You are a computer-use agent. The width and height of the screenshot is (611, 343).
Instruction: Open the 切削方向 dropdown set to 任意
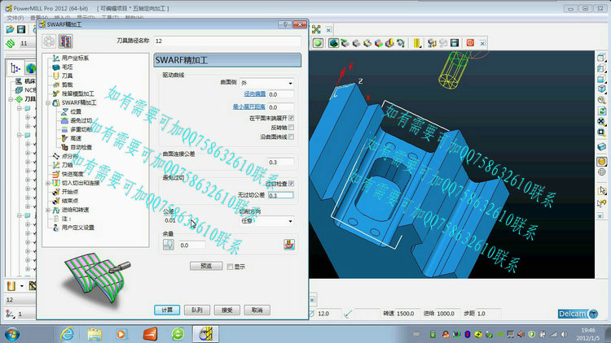click(266, 220)
